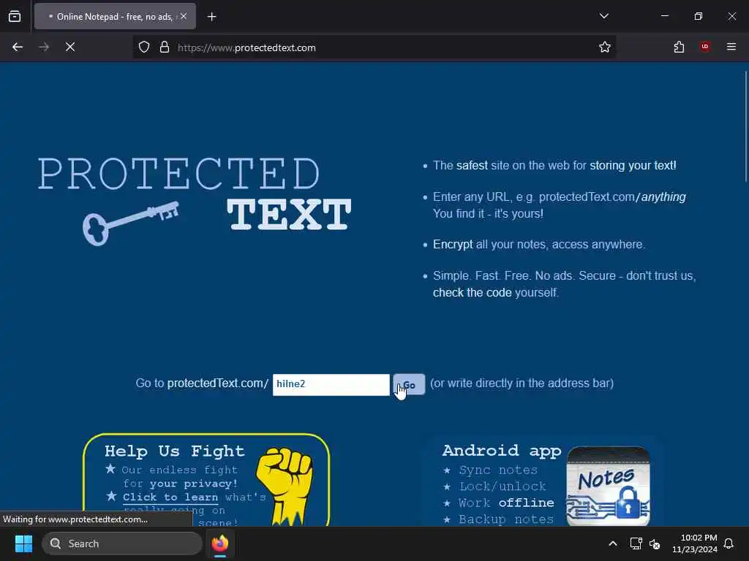This screenshot has height=561, width=749.
Task: Click 'Backup notes' text in Android box
Action: tap(506, 519)
